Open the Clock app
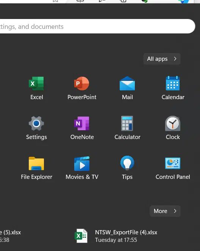200x251 pixels. coord(173,128)
